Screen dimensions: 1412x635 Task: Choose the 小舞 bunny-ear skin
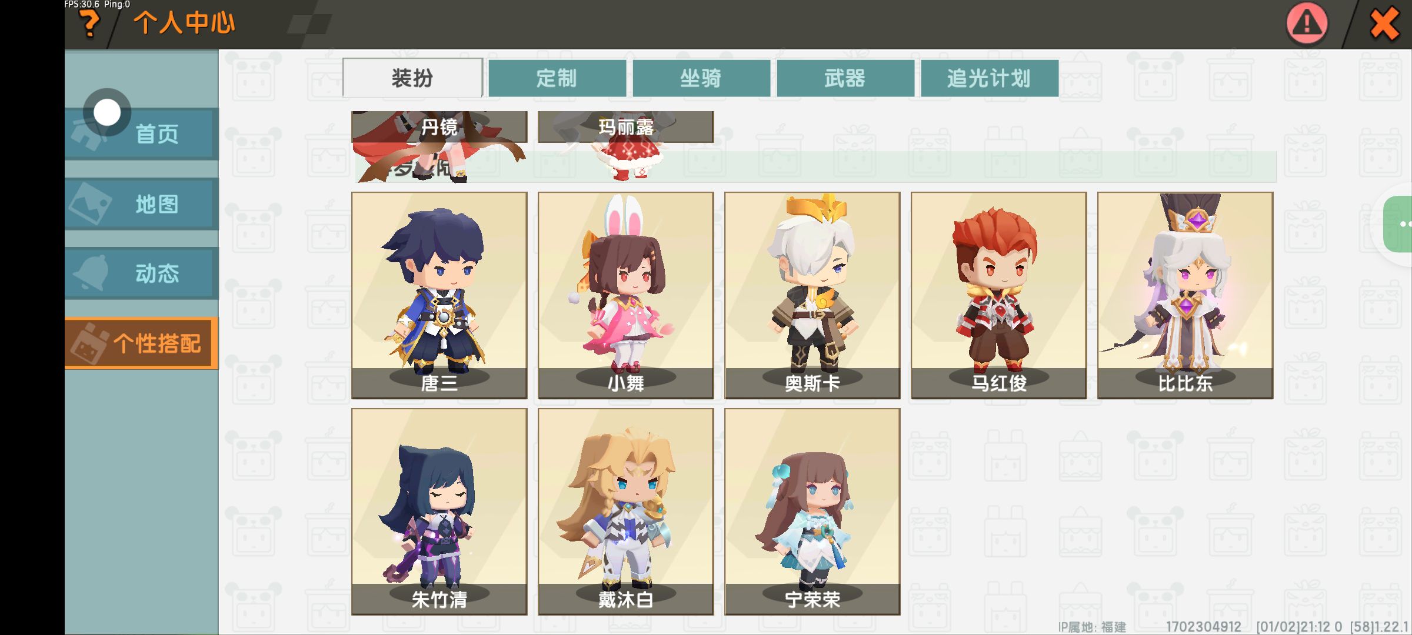pyautogui.click(x=626, y=295)
